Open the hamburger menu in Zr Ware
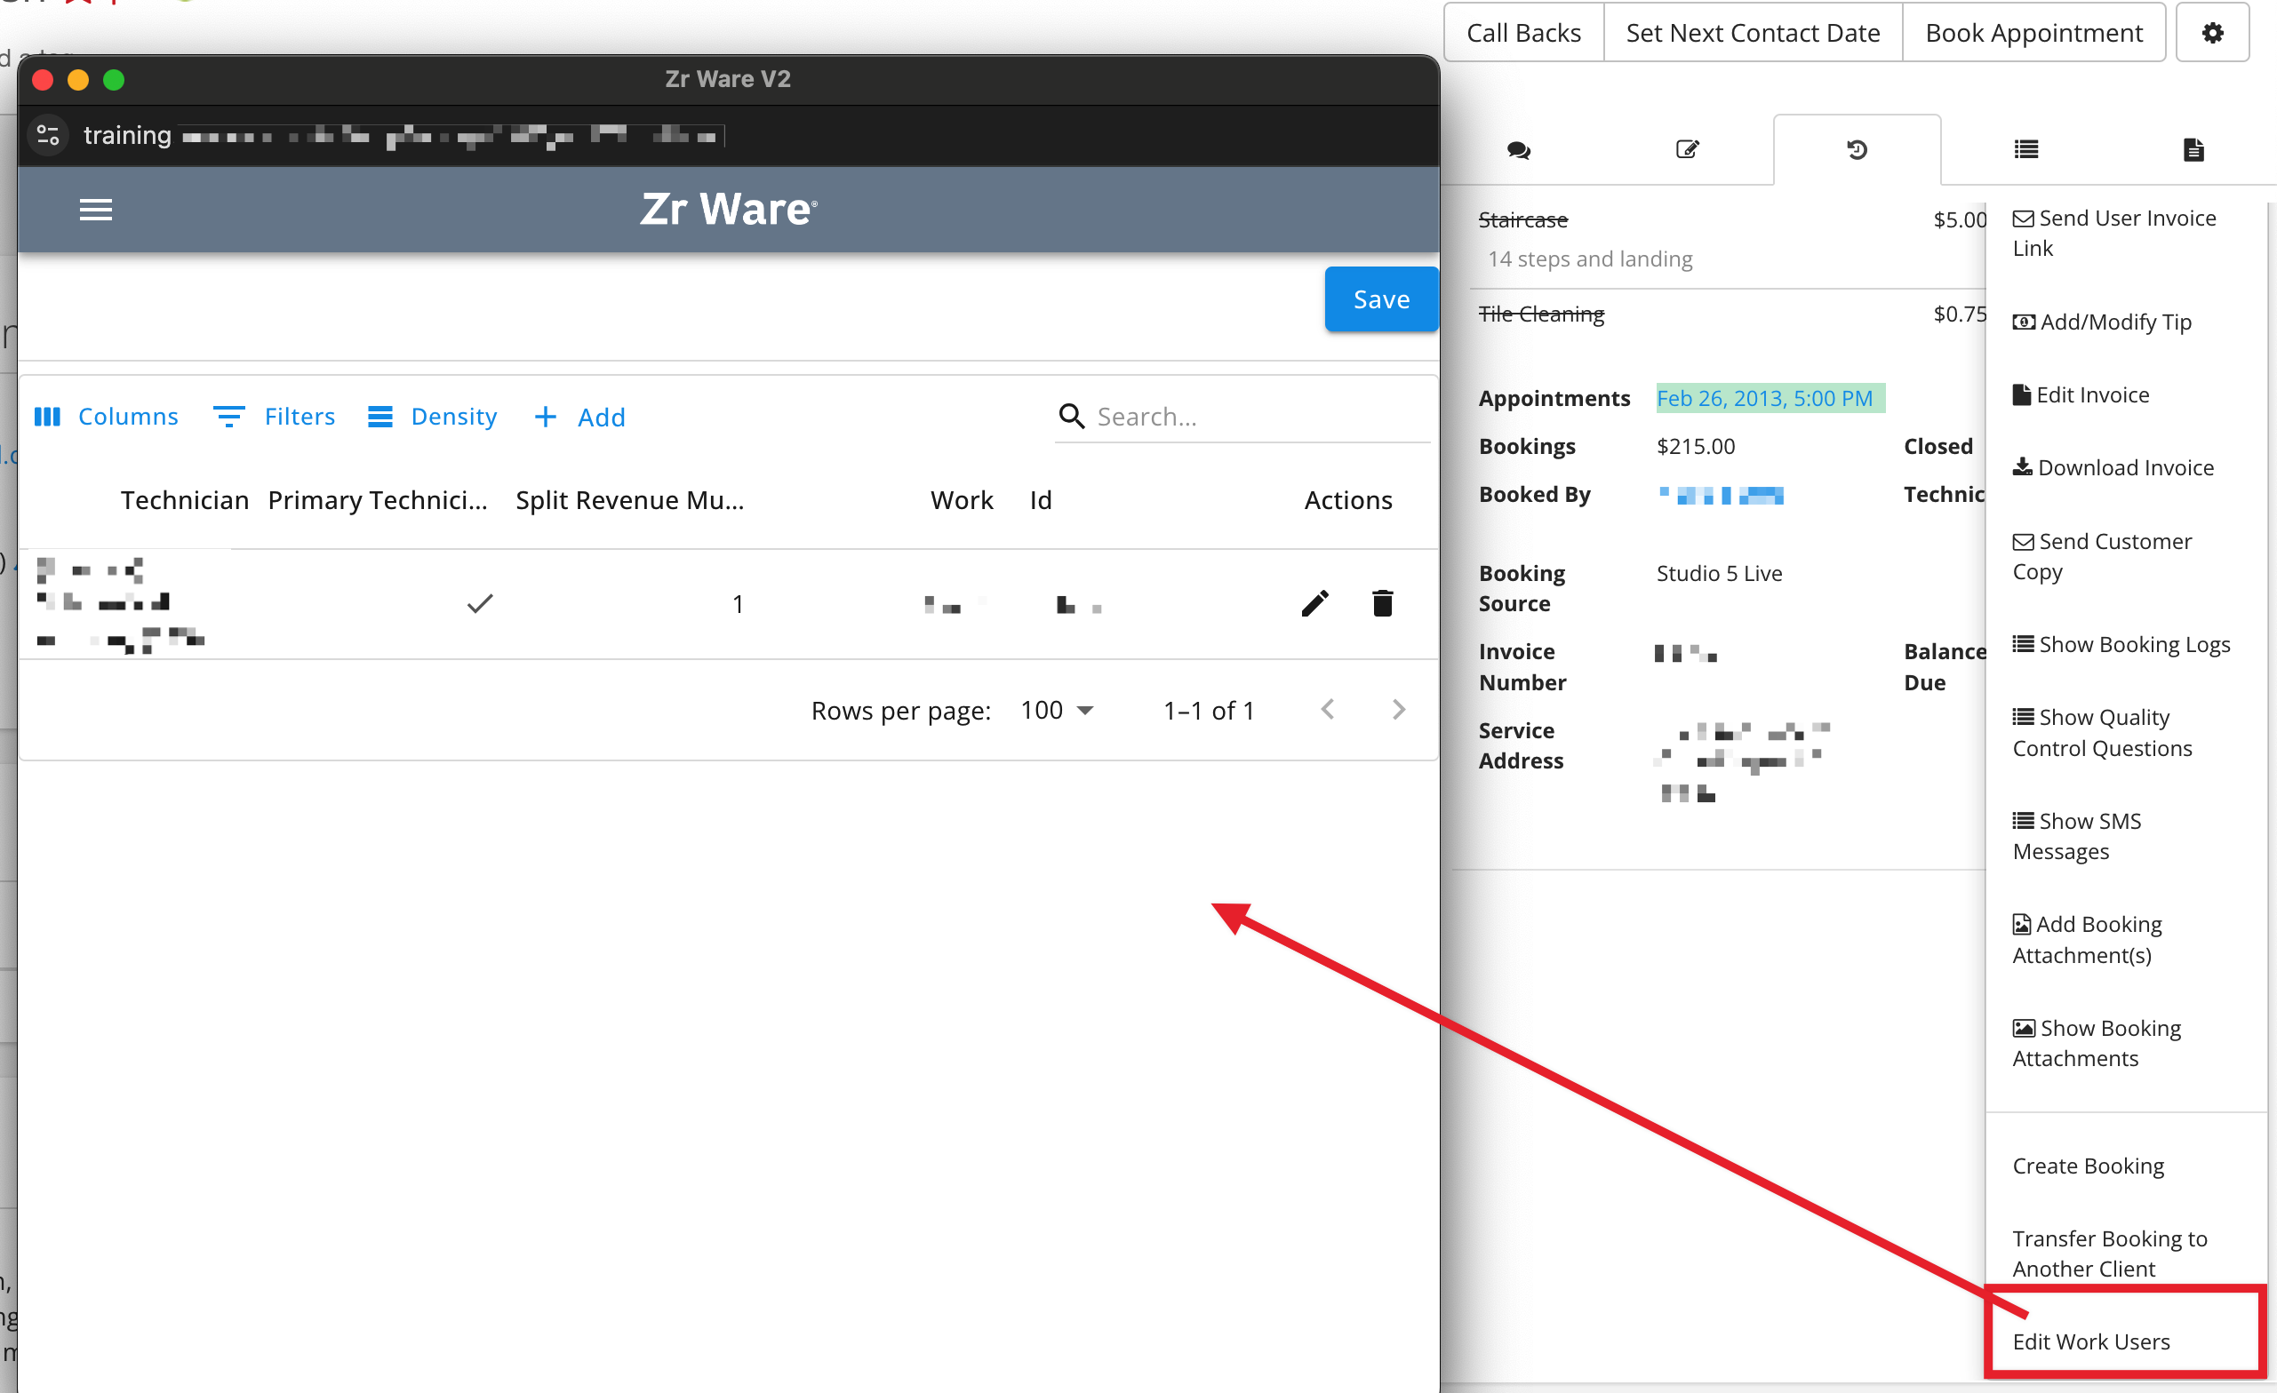Viewport: 2277px width, 1393px height. tap(96, 210)
